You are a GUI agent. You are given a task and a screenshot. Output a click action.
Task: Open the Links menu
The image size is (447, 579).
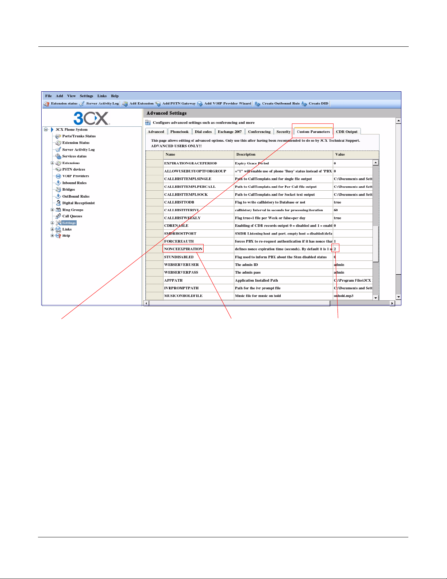point(102,96)
